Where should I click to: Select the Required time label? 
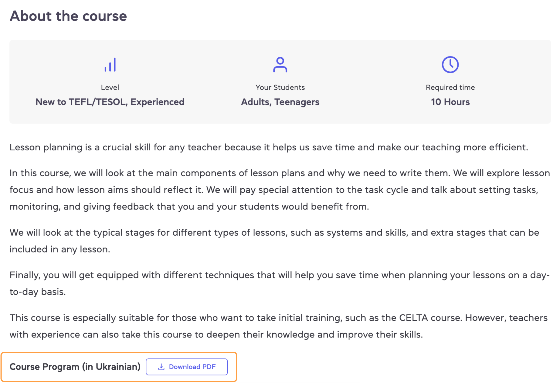coord(450,87)
